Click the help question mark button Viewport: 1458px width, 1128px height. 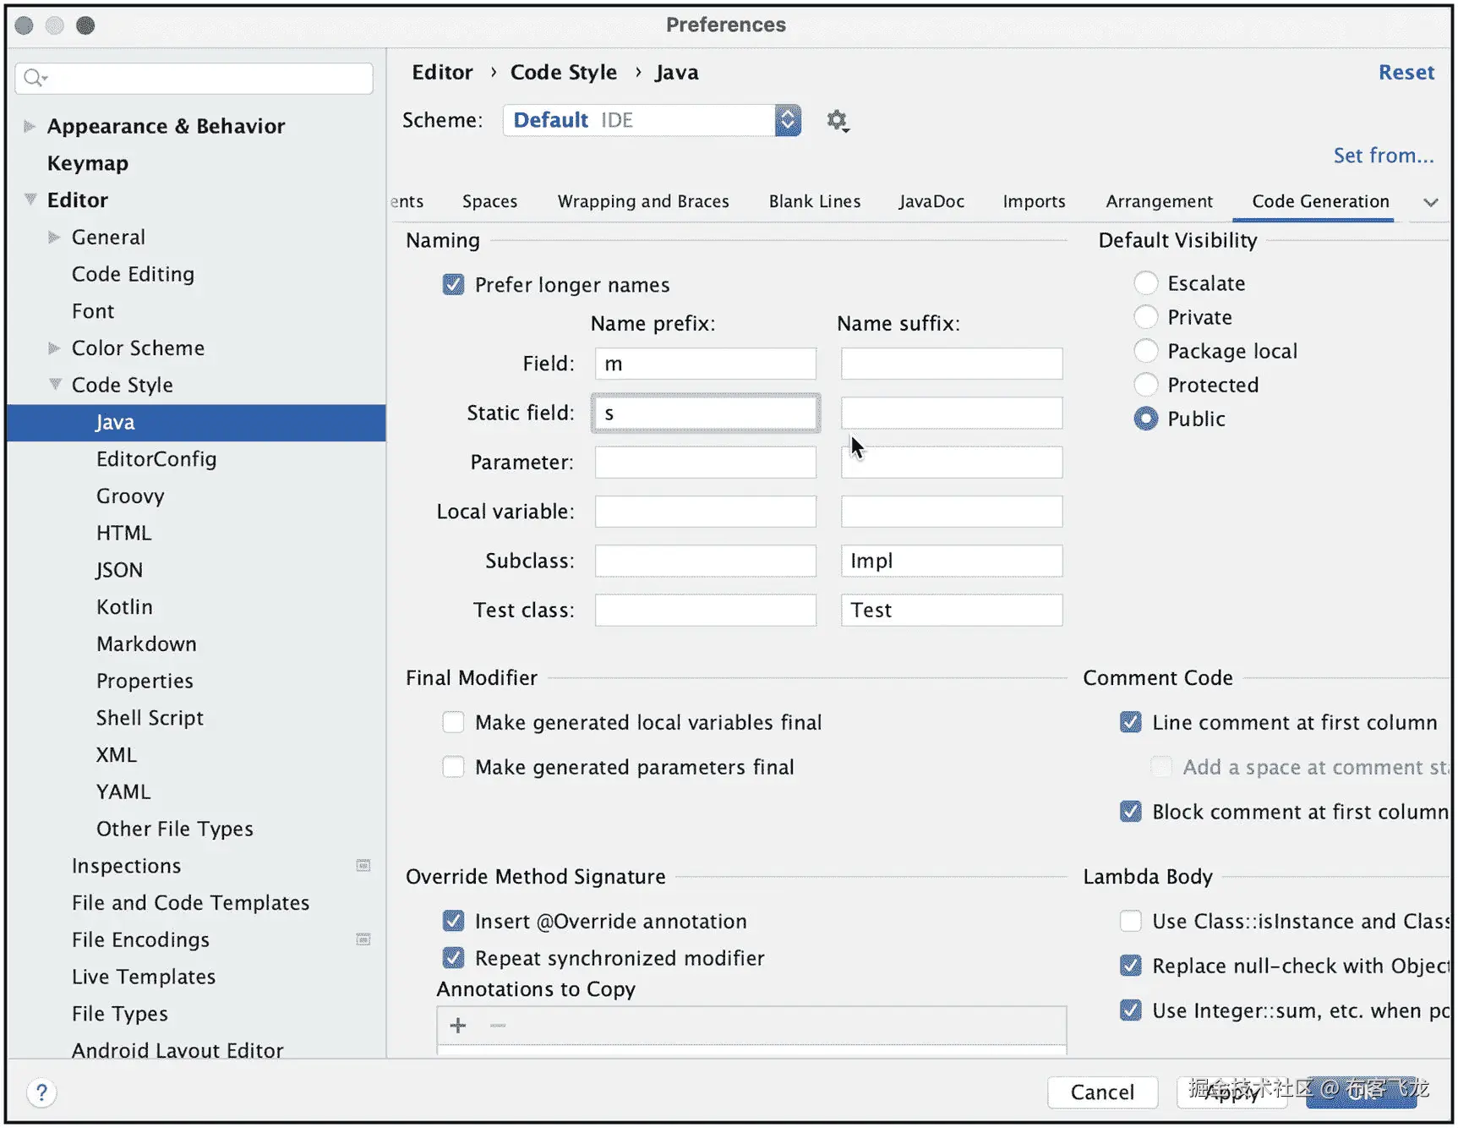41,1092
